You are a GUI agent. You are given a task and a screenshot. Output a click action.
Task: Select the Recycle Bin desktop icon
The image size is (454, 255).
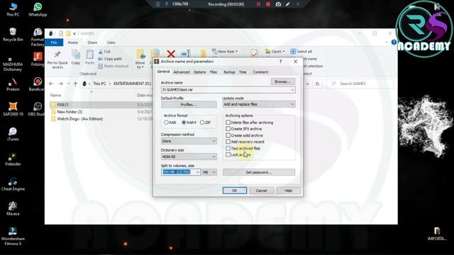[13, 35]
